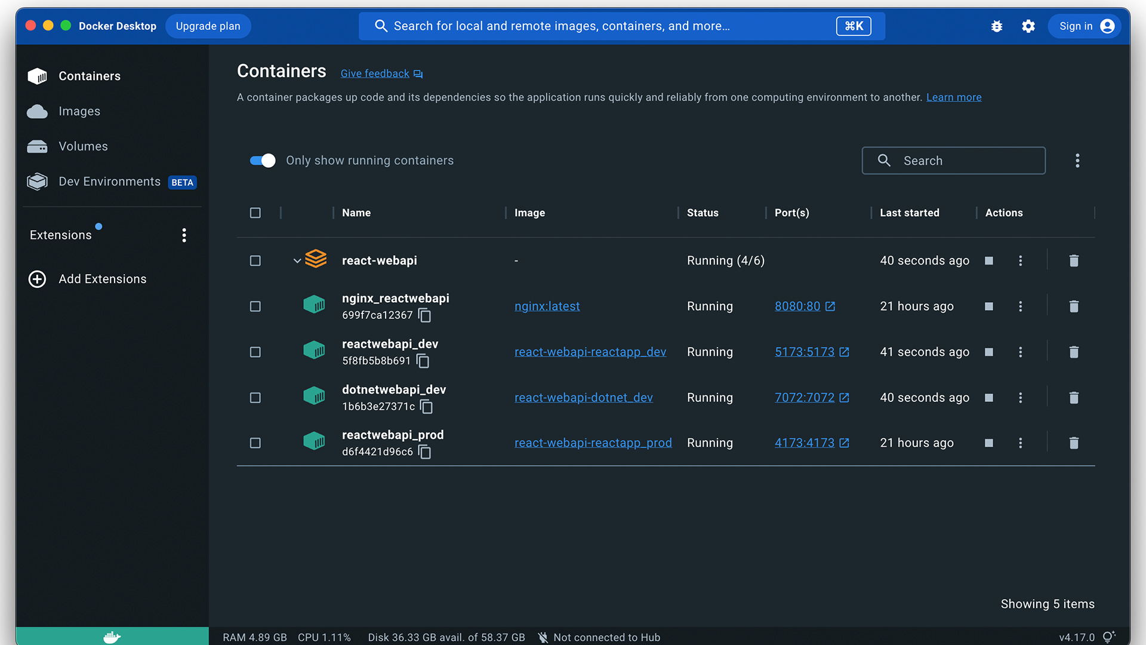Screen dimensions: 1146x645
Task: Click the Upgrade plan button
Action: pyautogui.click(x=208, y=26)
